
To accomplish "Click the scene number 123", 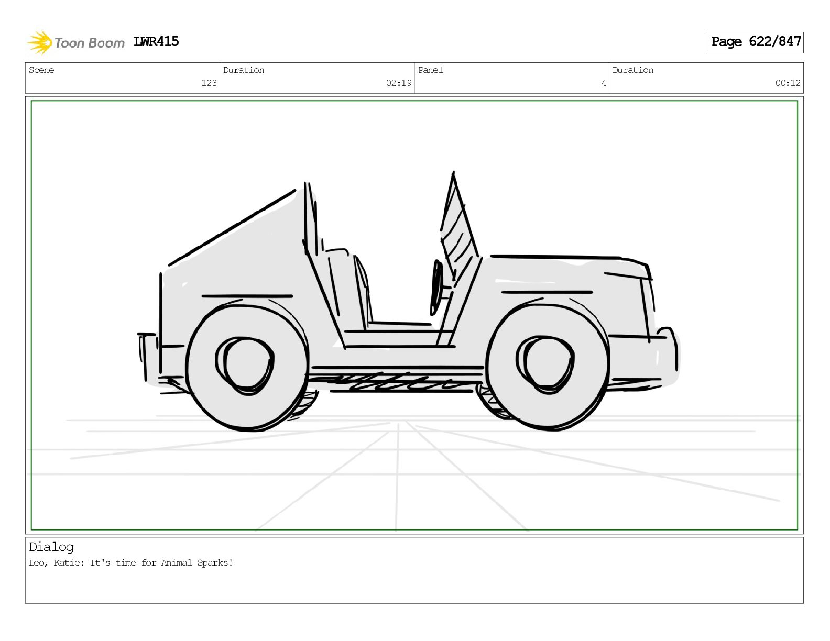I will [209, 83].
